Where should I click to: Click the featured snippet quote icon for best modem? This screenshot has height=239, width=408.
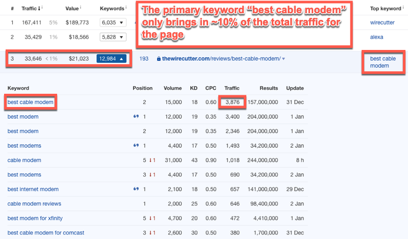(x=135, y=117)
